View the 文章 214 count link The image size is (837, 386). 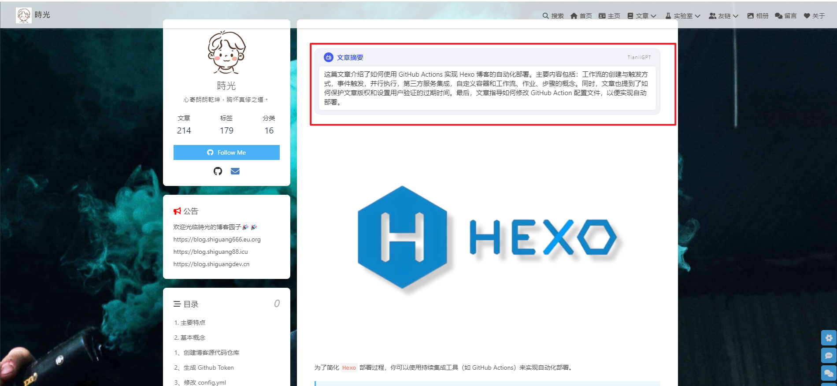coord(184,125)
